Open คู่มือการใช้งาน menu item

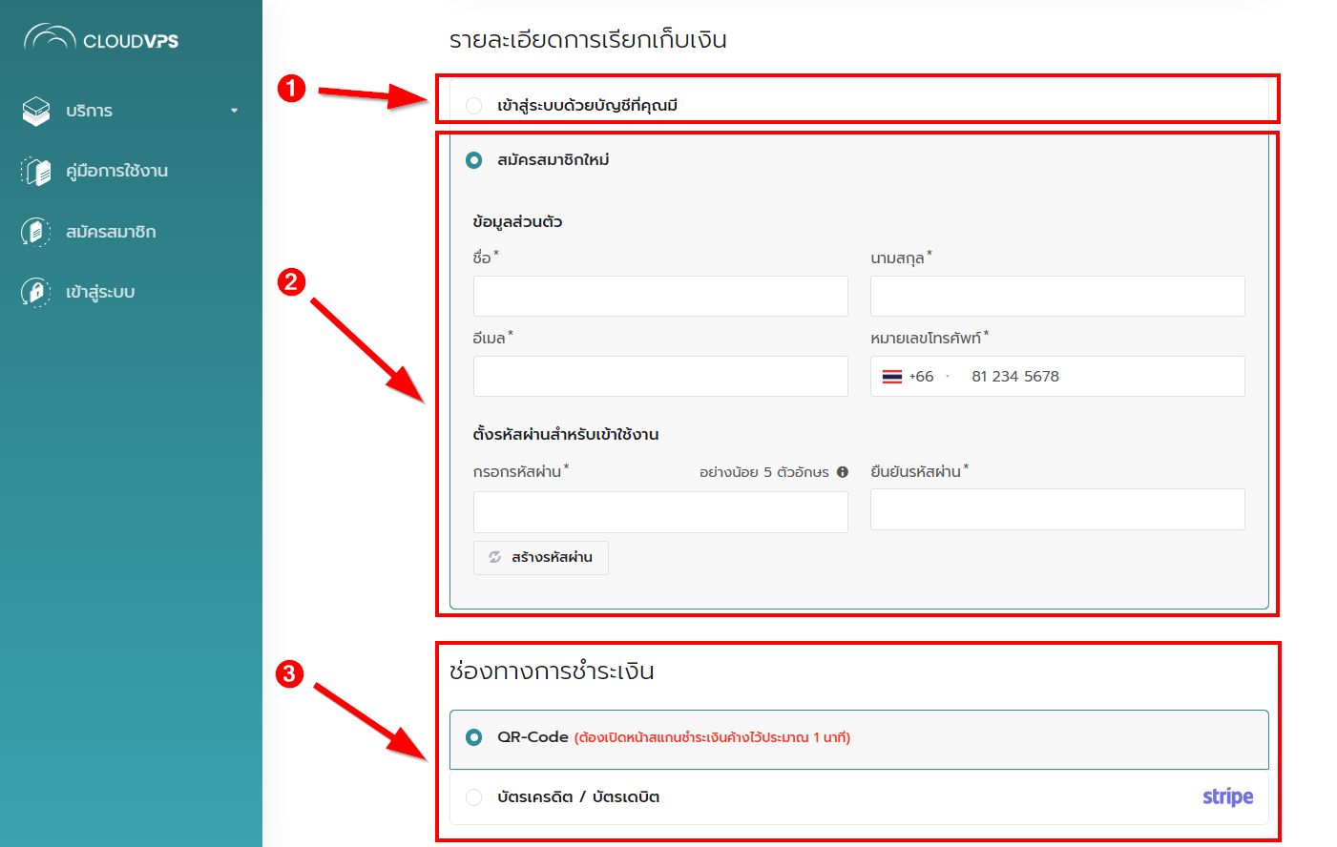point(116,172)
